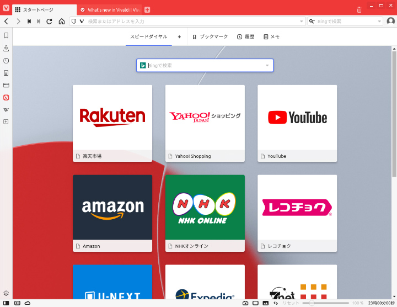Select the スピードダイヤル tab
Viewport: 397px width, 307px height.
point(149,36)
